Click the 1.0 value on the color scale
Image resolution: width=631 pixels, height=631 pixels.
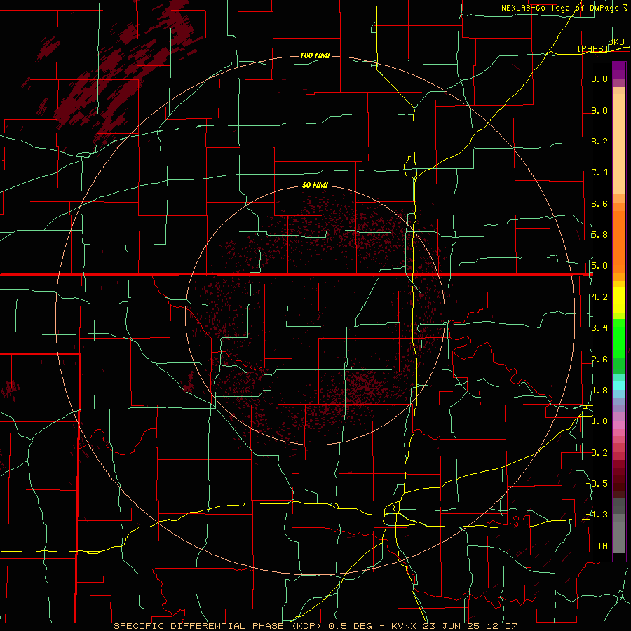coord(599,421)
